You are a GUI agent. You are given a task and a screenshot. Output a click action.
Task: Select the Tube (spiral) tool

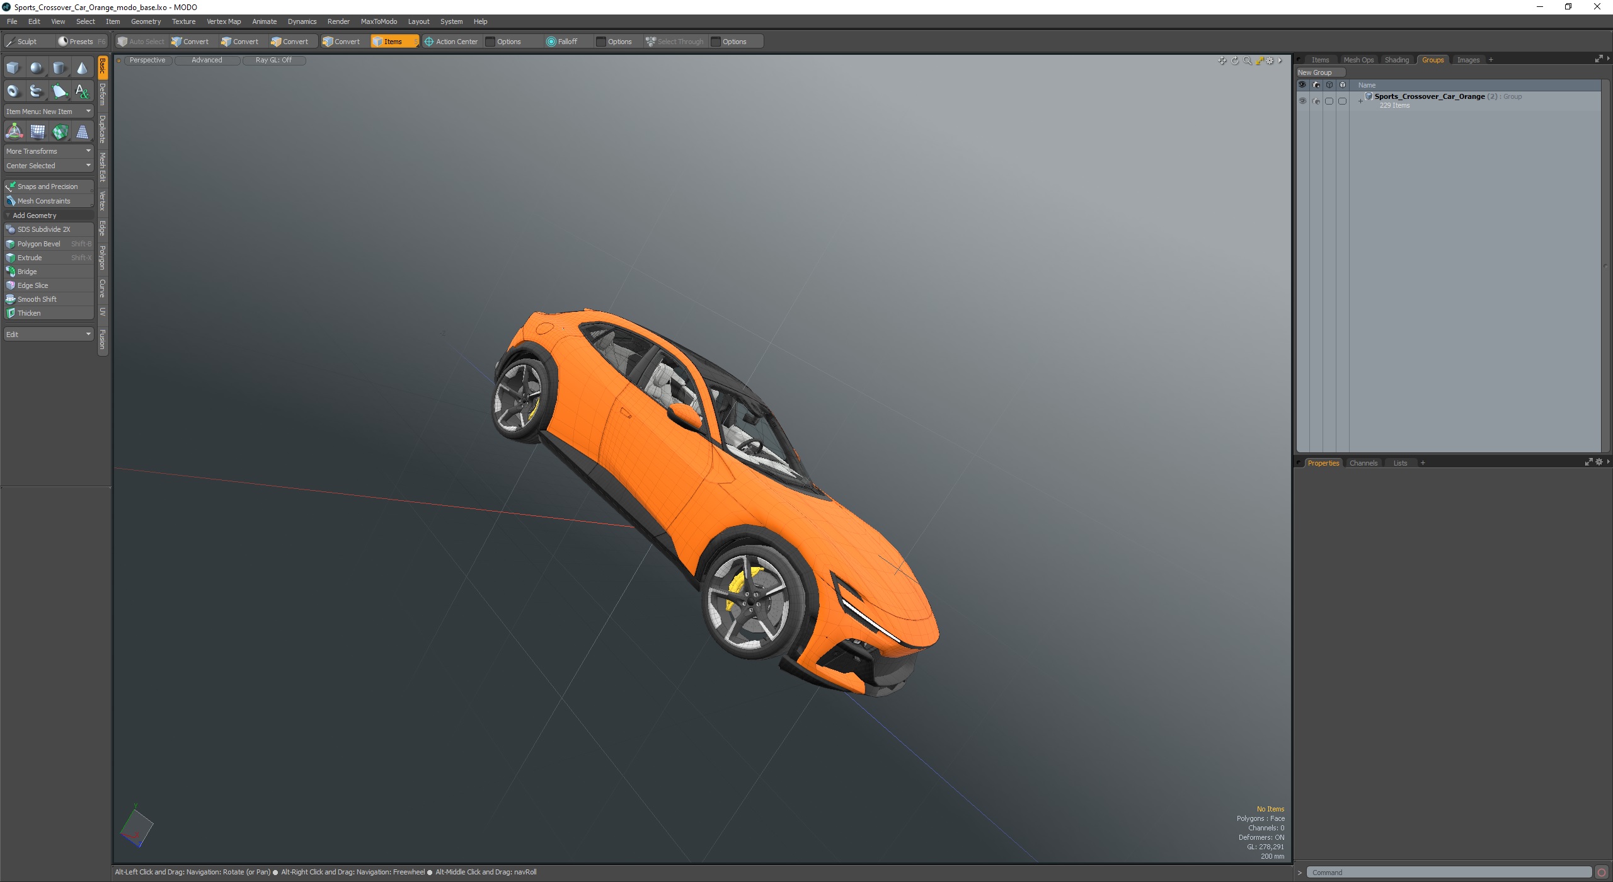[37, 91]
